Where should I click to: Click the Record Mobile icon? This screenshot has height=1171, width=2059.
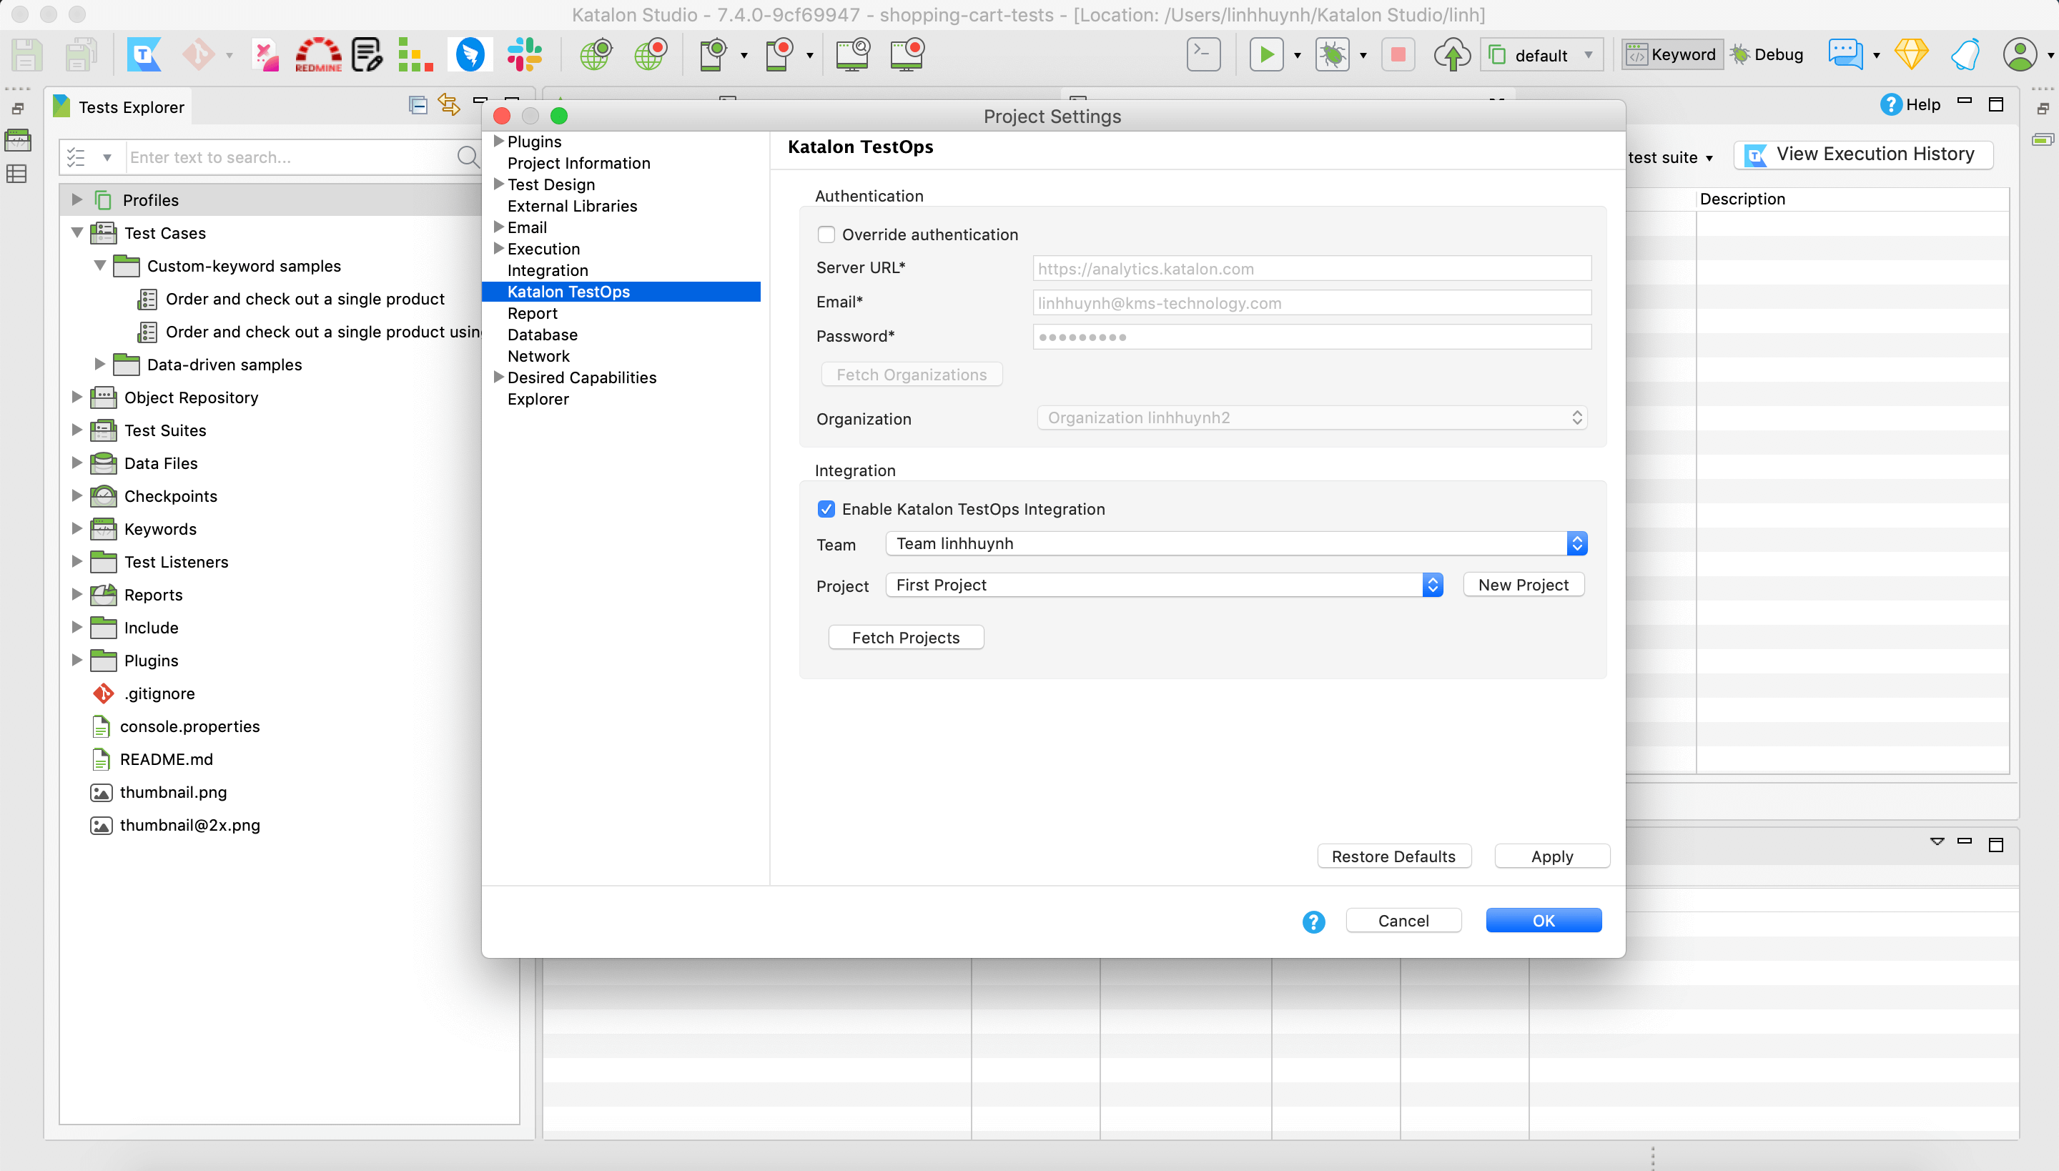coord(779,54)
